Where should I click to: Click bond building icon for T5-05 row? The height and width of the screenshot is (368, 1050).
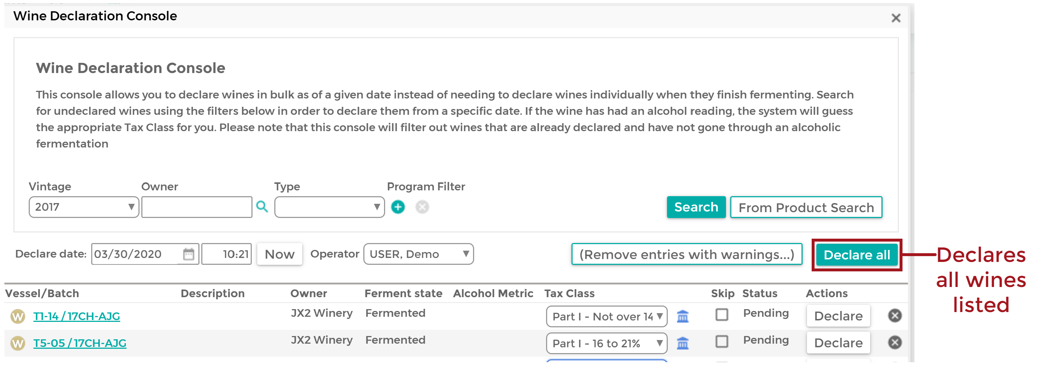683,343
